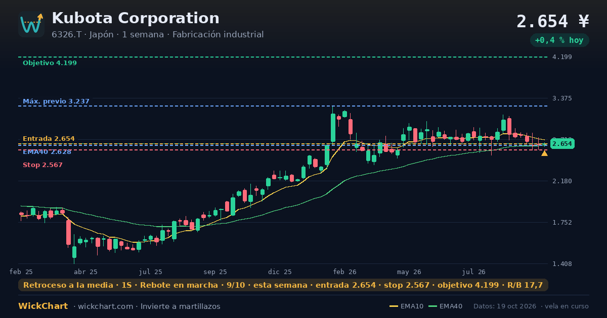Click the orange entry arrow marker
The image size is (607, 318).
pos(544,153)
